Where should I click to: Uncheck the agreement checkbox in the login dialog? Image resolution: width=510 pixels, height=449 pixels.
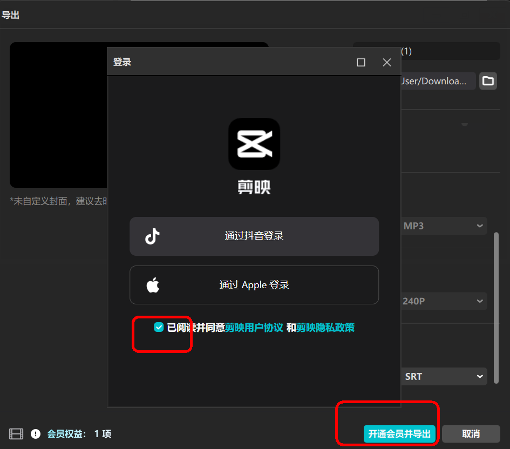[x=159, y=328]
